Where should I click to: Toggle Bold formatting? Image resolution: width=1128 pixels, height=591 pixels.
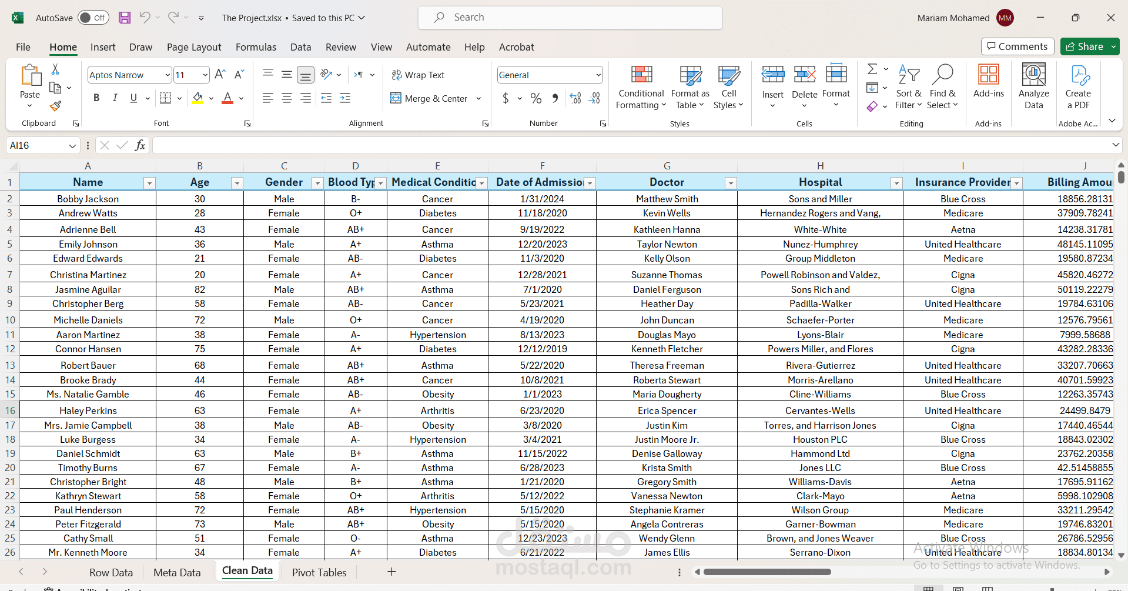[96, 98]
